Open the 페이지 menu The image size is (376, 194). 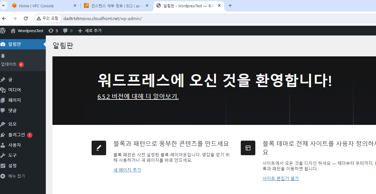(15, 100)
